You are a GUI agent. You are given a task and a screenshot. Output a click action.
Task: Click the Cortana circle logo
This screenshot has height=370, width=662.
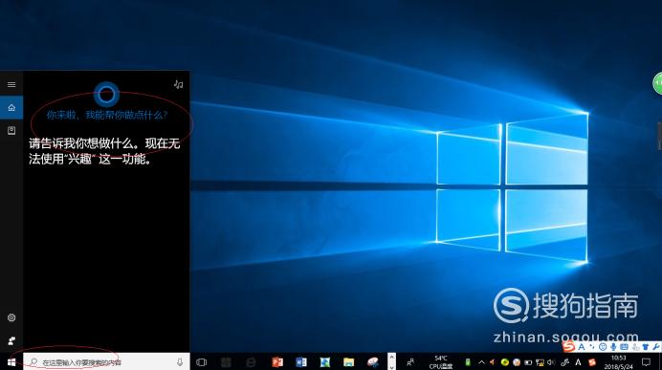point(106,94)
